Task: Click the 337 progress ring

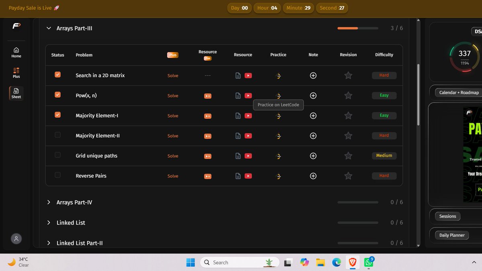Action: [464, 57]
